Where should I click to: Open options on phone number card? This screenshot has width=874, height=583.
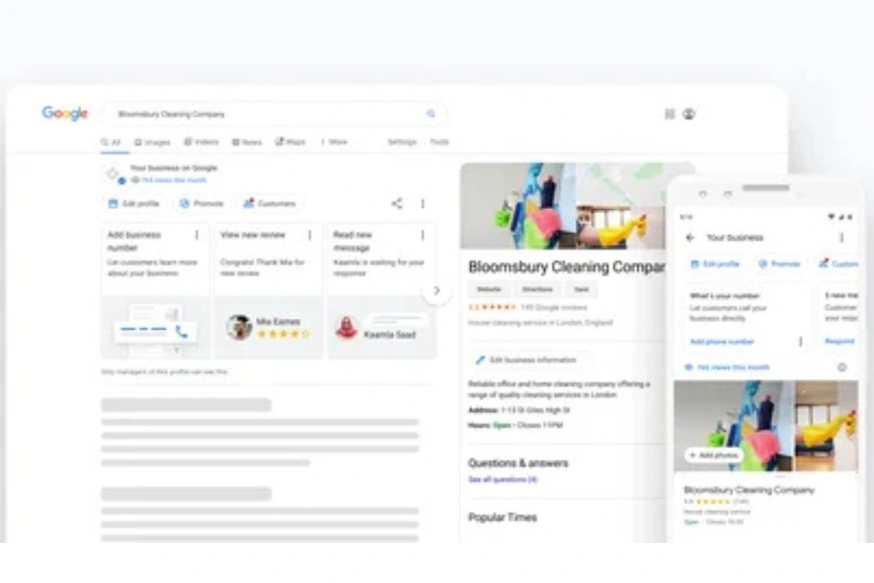pos(801,341)
